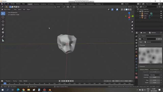163x92 pixels.
Task: Hide the Camera object in outliner
Action: pyautogui.click(x=161, y=14)
